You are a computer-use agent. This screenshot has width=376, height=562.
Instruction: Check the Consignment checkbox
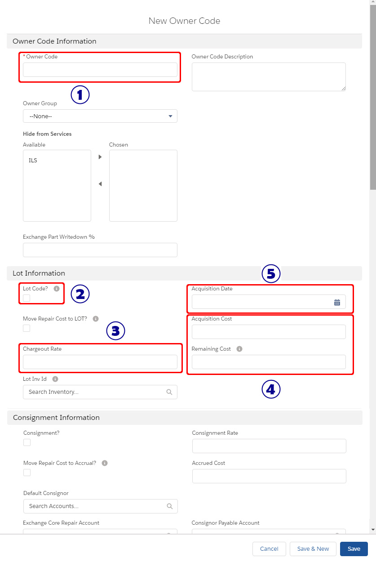pyautogui.click(x=27, y=442)
